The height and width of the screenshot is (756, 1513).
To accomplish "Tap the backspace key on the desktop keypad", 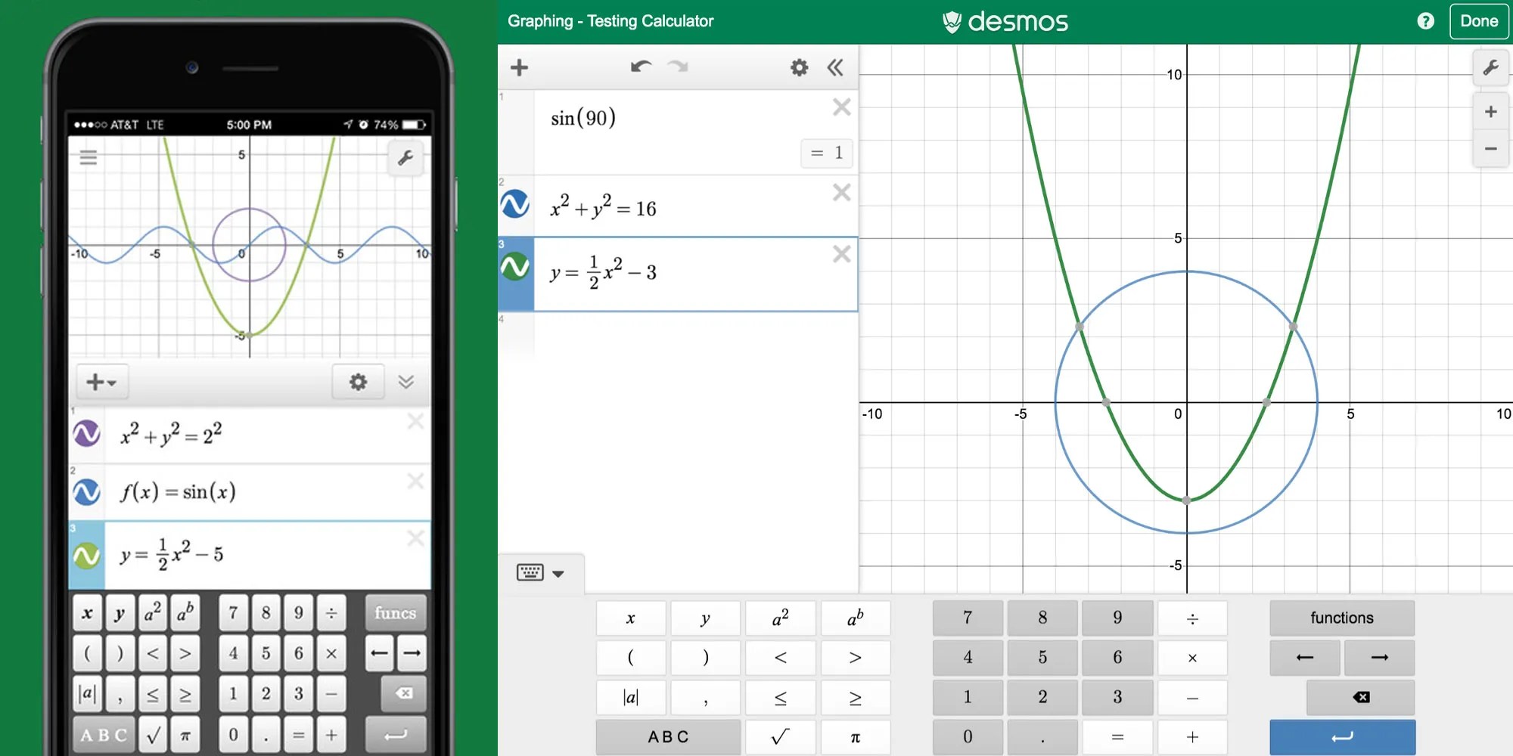I will pos(1361,697).
